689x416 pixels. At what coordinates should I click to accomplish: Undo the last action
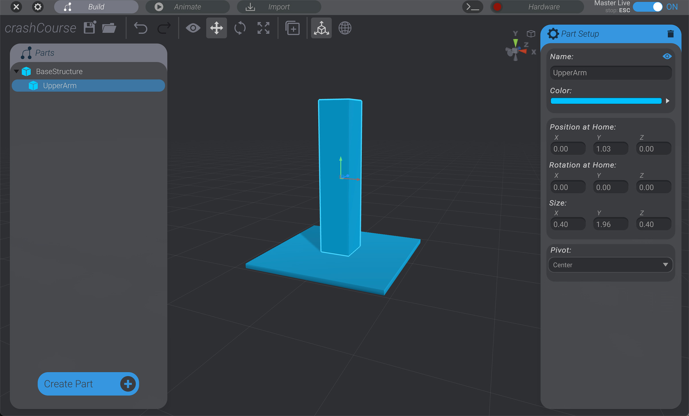pyautogui.click(x=140, y=28)
